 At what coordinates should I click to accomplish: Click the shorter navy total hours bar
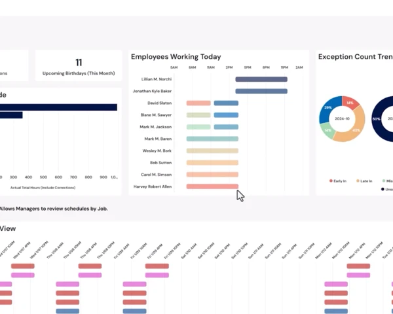(11, 115)
